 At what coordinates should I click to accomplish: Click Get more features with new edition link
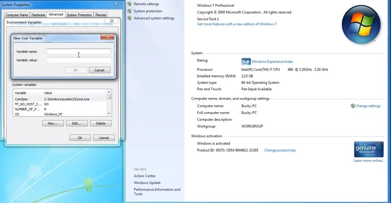click(237, 24)
